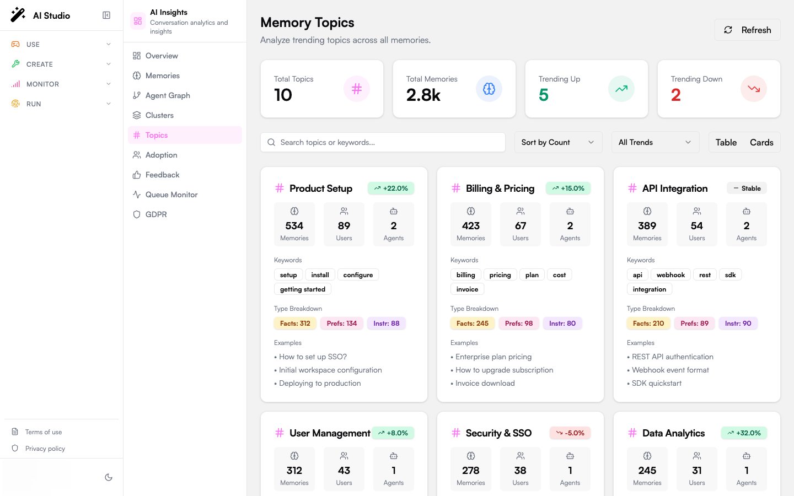794x496 pixels.
Task: Click the Total Memories brain icon
Action: 489,89
